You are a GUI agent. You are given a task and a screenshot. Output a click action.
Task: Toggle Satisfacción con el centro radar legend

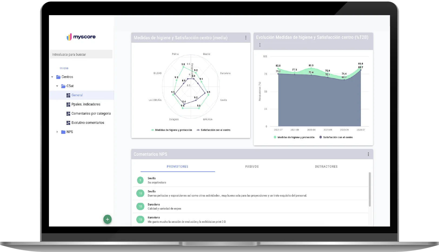click(214, 130)
